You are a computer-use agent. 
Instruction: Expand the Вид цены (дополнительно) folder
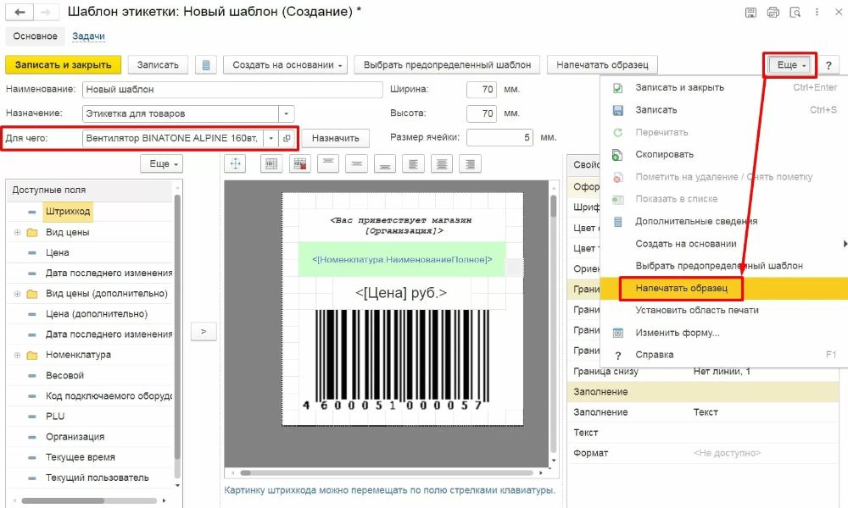(x=17, y=295)
